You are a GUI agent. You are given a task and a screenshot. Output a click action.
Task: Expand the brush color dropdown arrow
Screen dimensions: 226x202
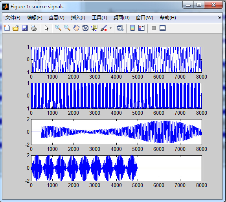[110, 28]
